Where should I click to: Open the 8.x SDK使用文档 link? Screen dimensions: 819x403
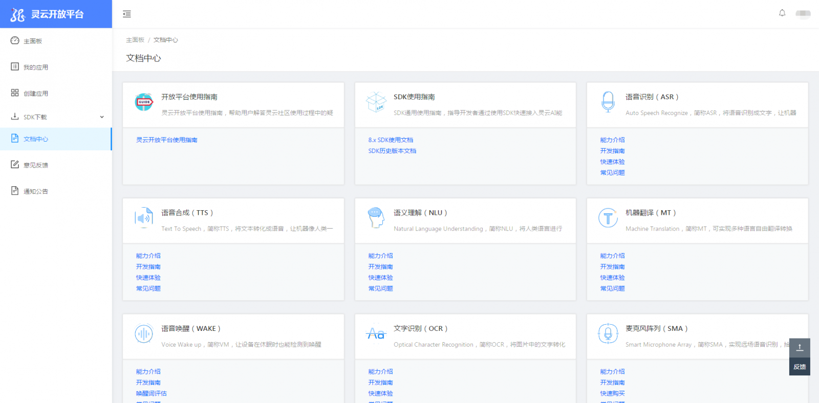tap(391, 140)
